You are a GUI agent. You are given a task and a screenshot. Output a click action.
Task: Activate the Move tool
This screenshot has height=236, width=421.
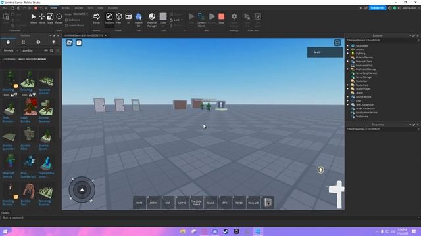[41, 18]
